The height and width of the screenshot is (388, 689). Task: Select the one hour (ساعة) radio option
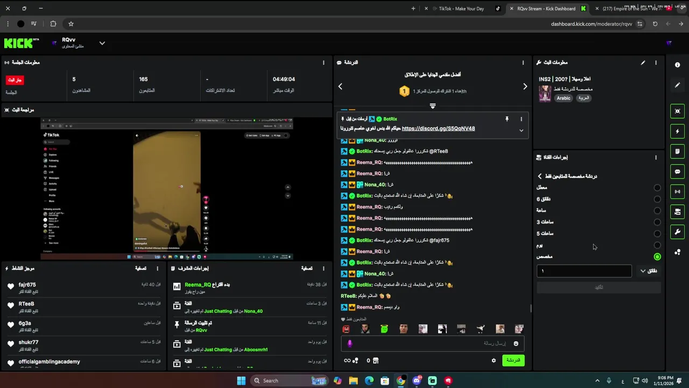click(657, 211)
